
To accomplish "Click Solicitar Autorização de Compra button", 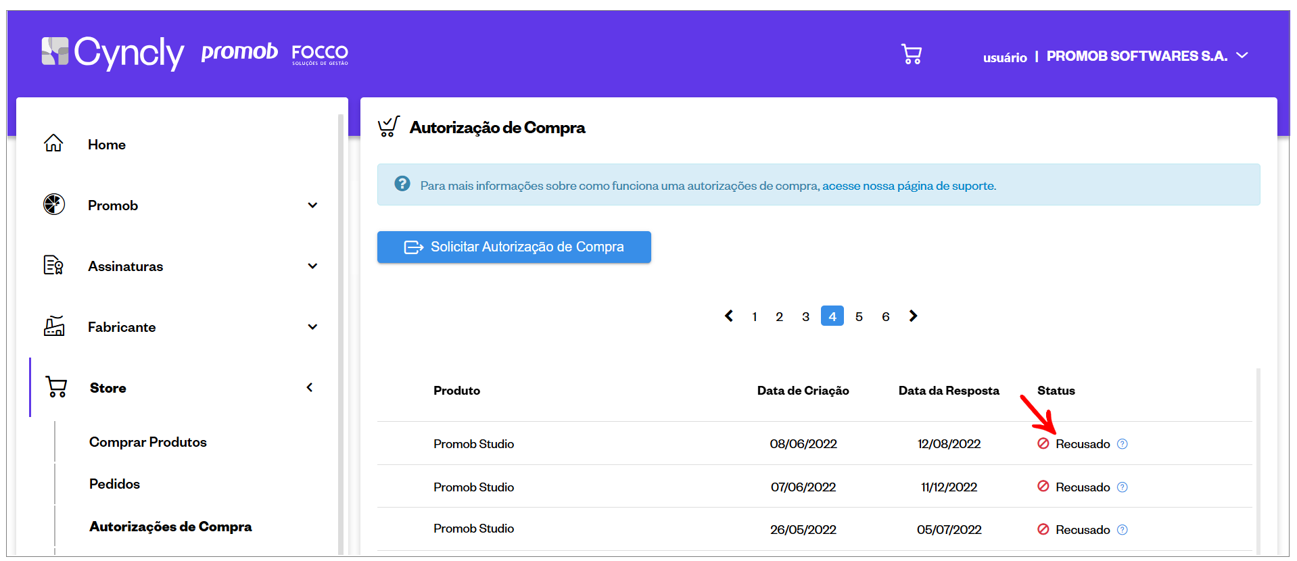I will point(514,247).
